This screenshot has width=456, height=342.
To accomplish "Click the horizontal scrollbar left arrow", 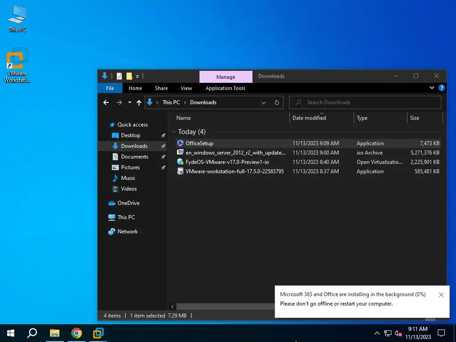I will point(172,306).
